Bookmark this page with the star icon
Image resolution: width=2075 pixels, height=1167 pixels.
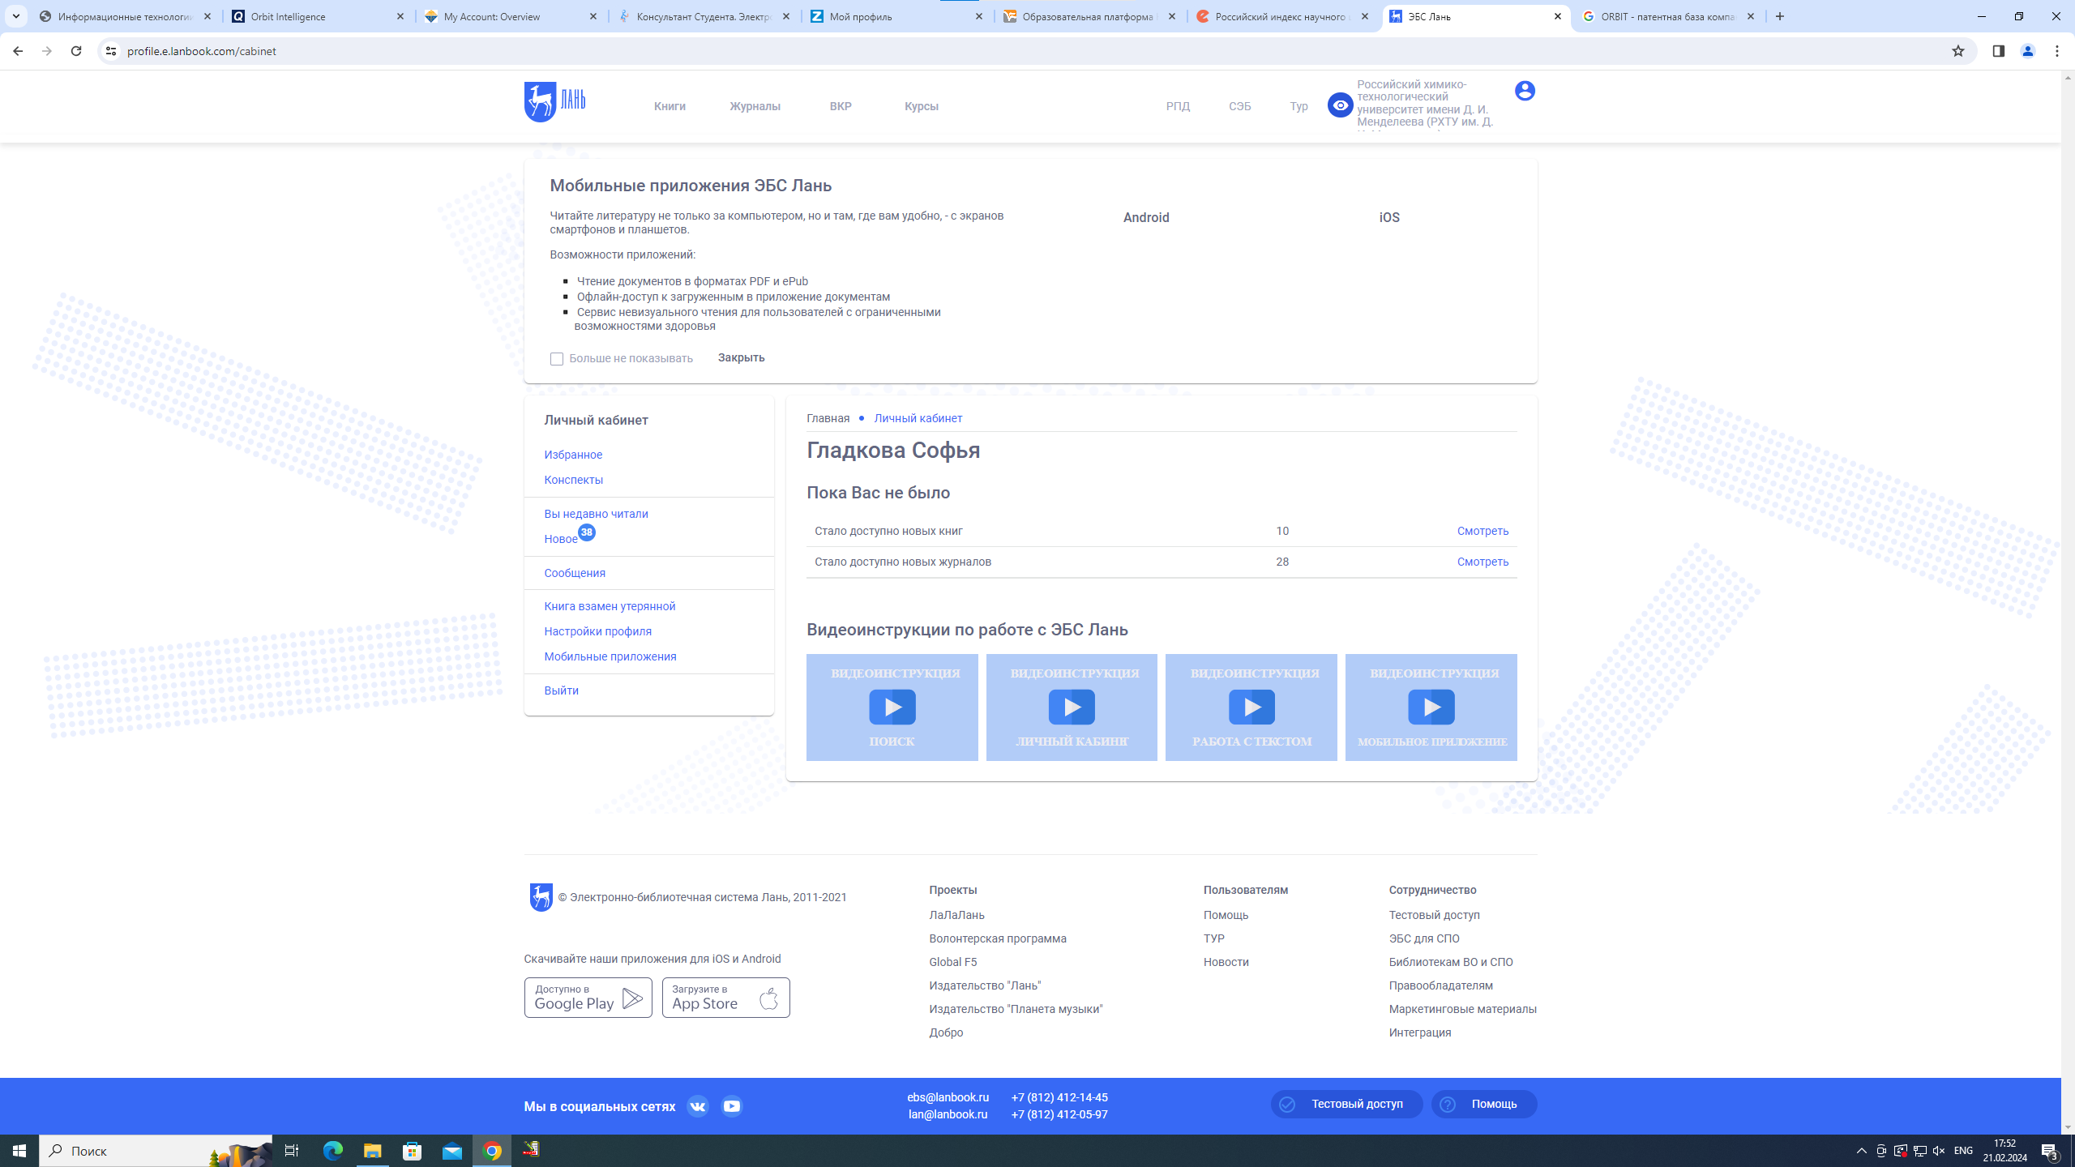coord(1958,51)
